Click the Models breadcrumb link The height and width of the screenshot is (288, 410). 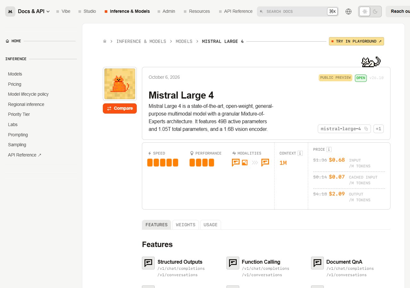[184, 41]
